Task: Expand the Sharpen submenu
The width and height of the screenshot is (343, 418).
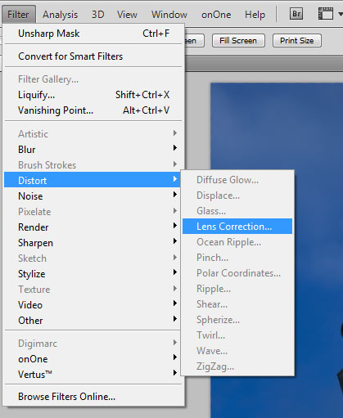Action: tap(93, 243)
